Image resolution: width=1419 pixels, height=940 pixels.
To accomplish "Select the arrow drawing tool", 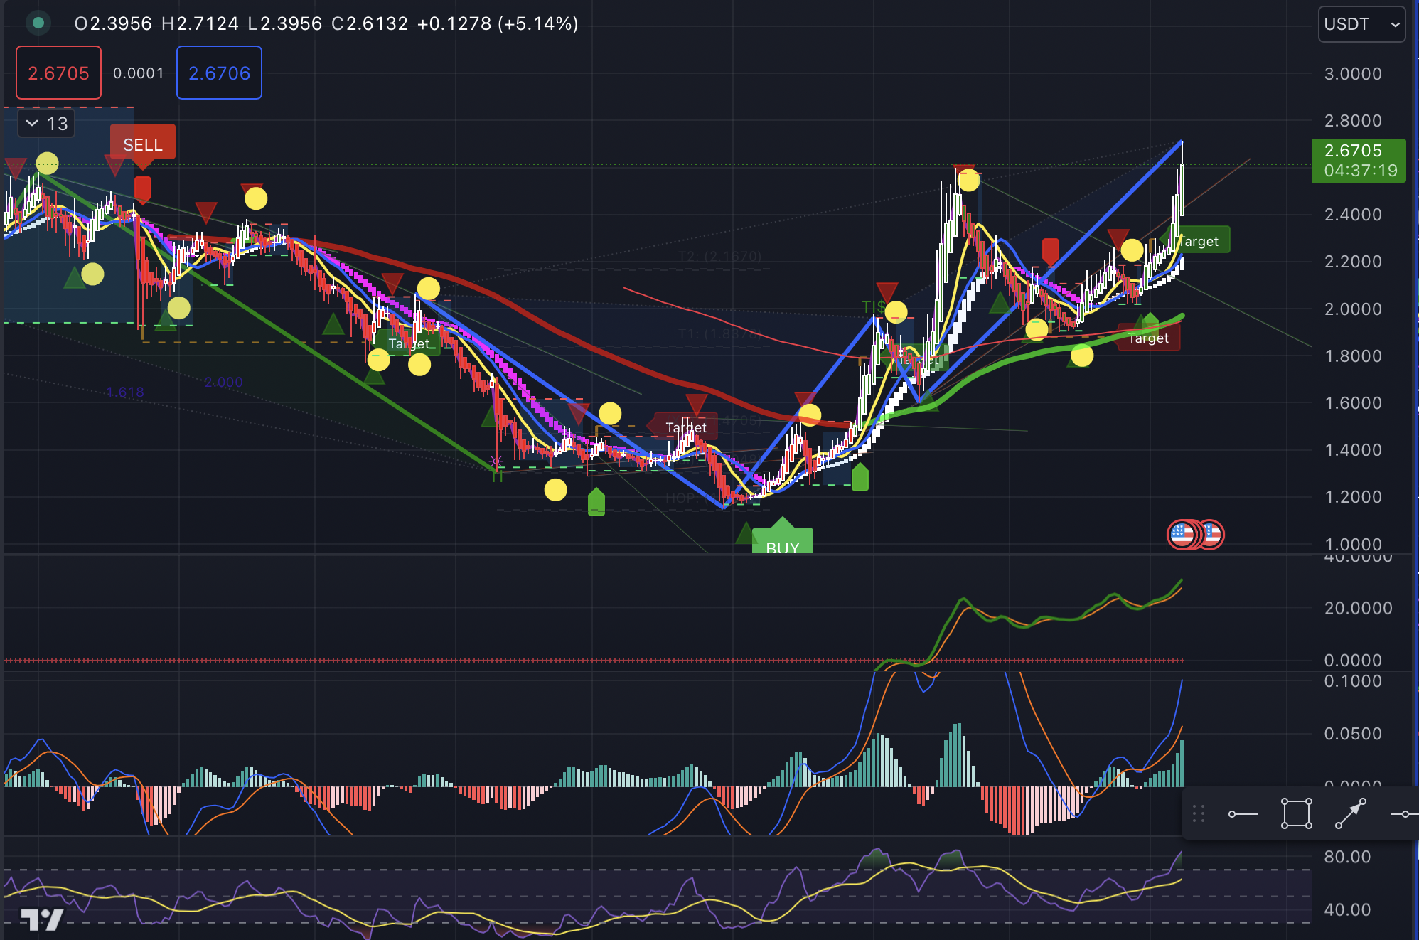I will (x=1350, y=813).
